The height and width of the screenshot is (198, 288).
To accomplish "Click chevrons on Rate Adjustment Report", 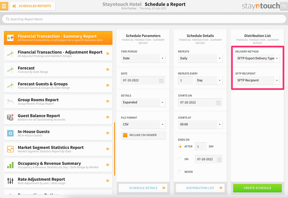I will pos(108,181).
